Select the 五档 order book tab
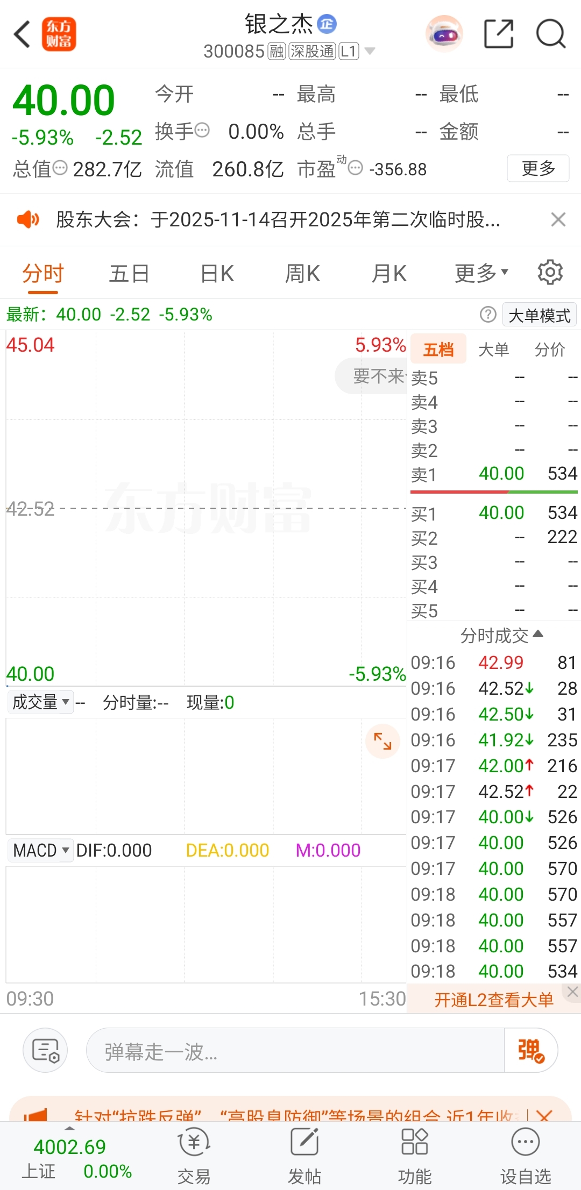 pos(438,350)
